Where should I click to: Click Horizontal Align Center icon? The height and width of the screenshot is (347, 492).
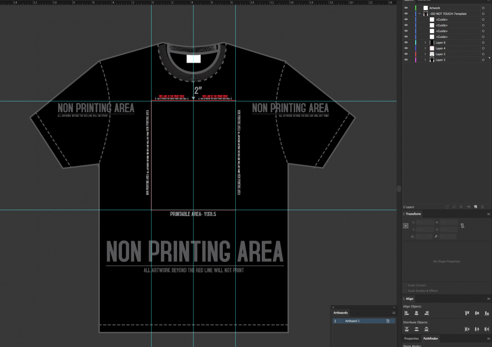pyautogui.click(x=416, y=313)
